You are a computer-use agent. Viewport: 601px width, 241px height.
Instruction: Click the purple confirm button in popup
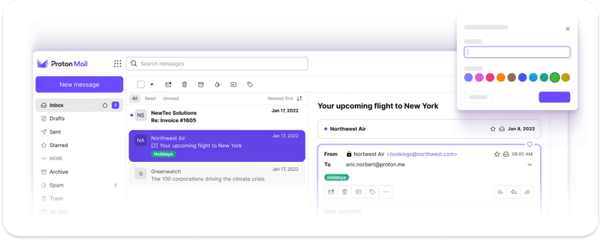[x=554, y=97]
